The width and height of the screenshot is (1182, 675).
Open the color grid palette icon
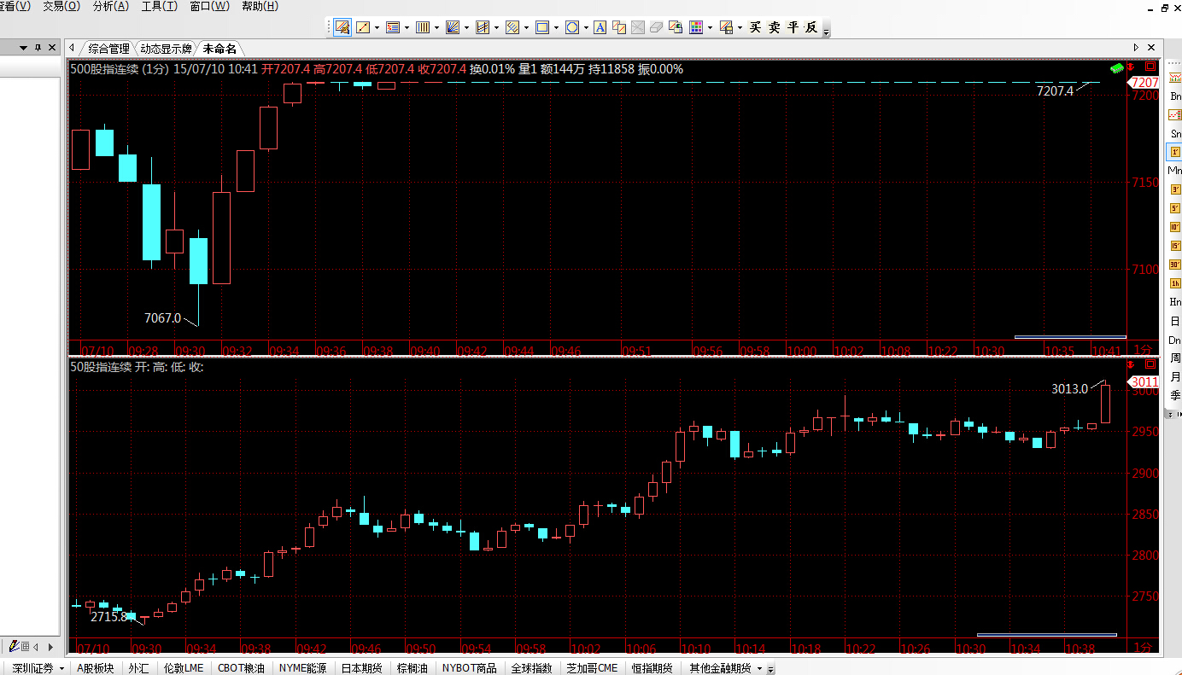pyautogui.click(x=696, y=27)
